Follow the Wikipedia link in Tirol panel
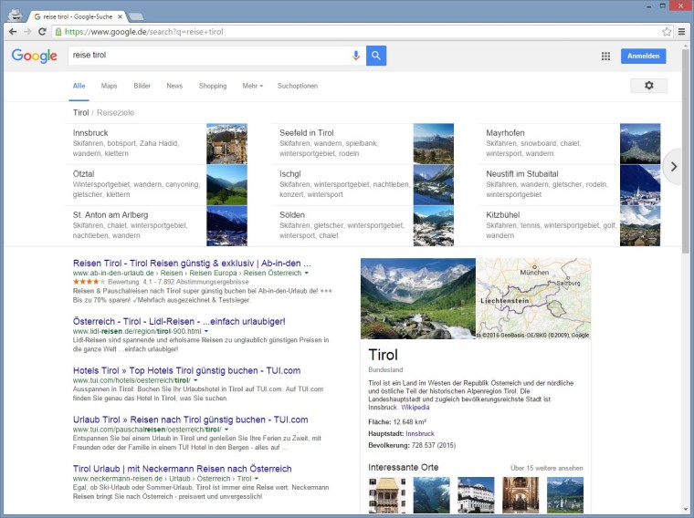 pos(415,407)
